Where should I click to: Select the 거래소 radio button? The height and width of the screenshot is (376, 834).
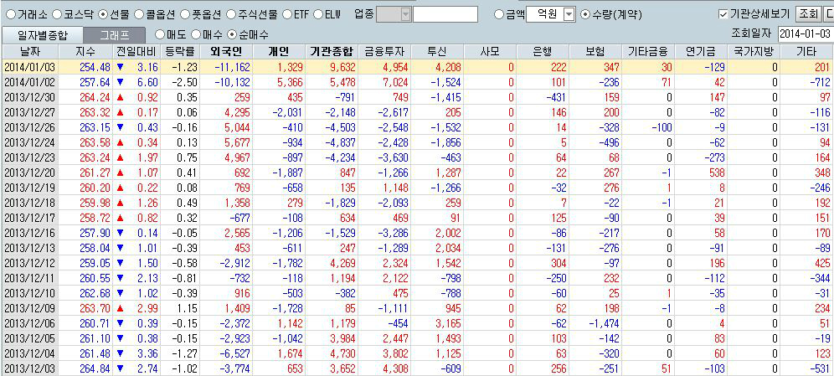click(10, 14)
